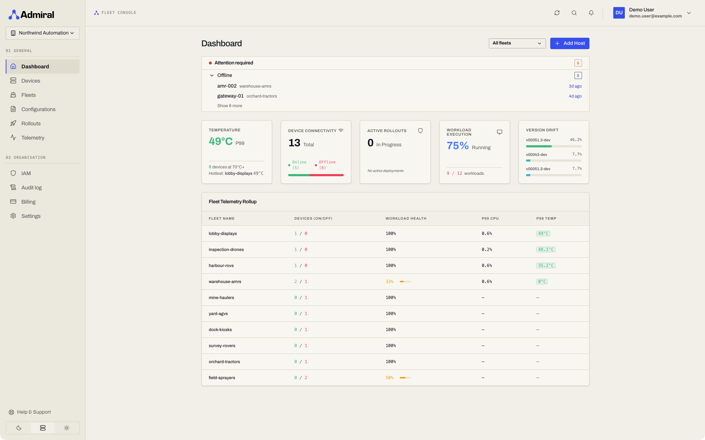Click the wifi icon on Device Connectivity card
Screen dimensions: 705x440
tap(341, 130)
